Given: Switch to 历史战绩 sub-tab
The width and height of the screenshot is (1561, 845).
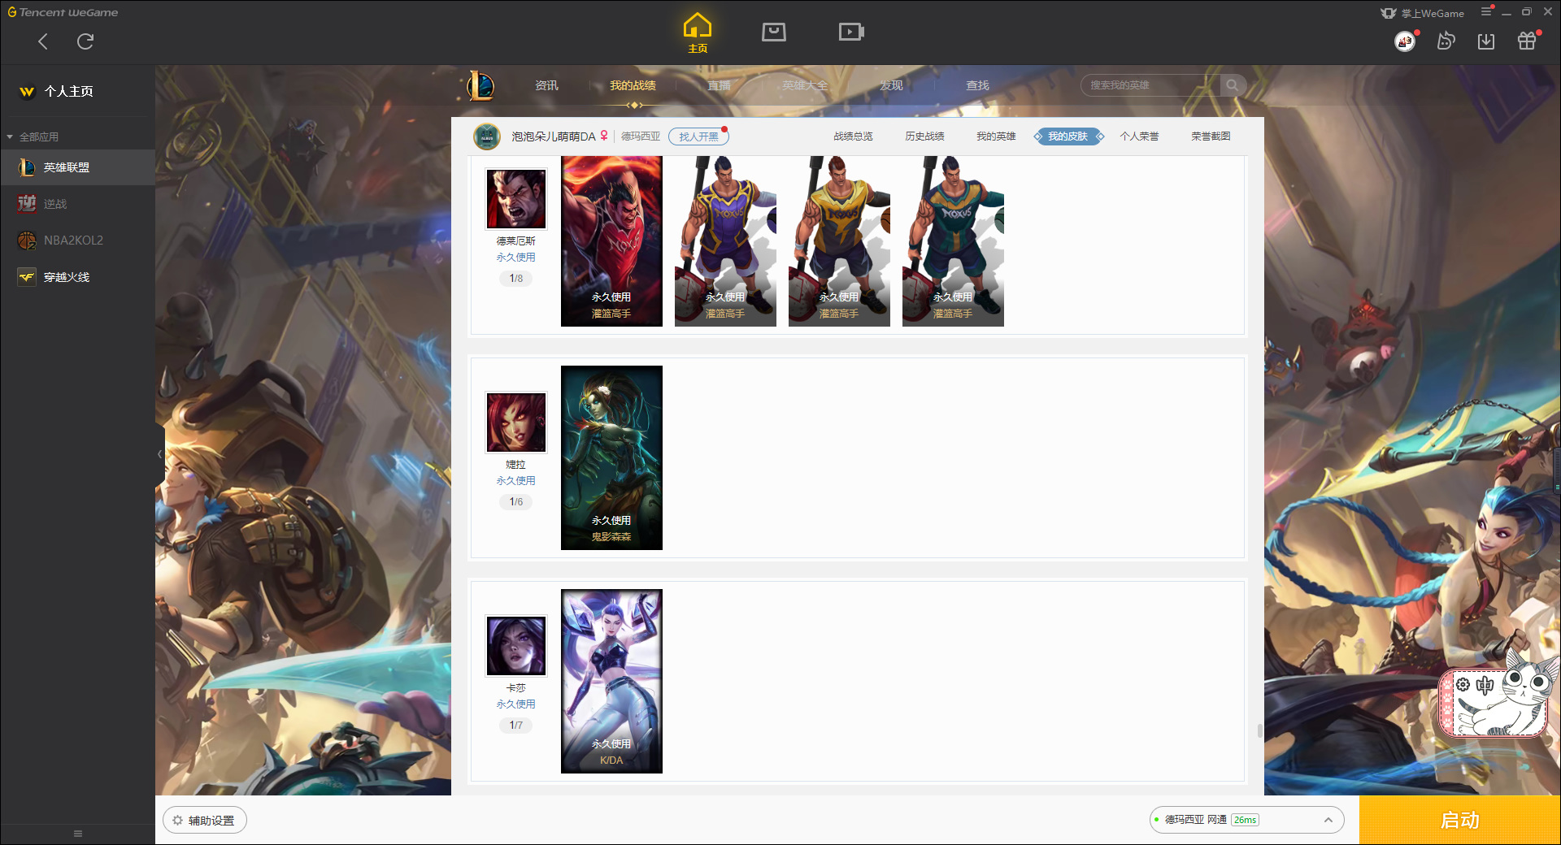Looking at the screenshot, I should pyautogui.click(x=924, y=136).
